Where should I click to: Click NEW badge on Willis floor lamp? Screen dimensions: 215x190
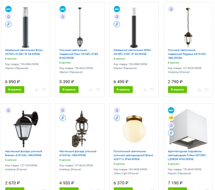tap(117, 9)
